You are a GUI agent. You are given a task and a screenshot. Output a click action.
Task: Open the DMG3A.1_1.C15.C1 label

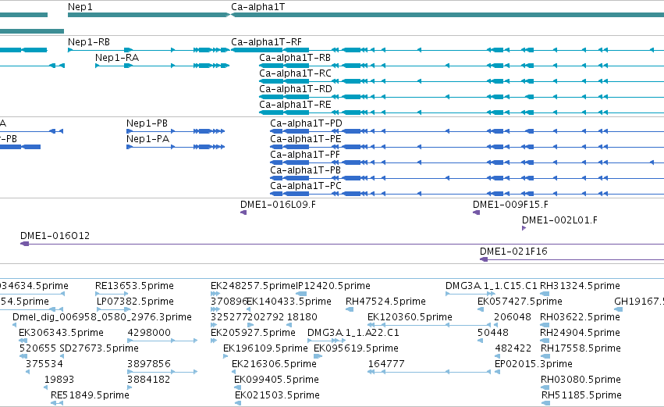click(492, 286)
